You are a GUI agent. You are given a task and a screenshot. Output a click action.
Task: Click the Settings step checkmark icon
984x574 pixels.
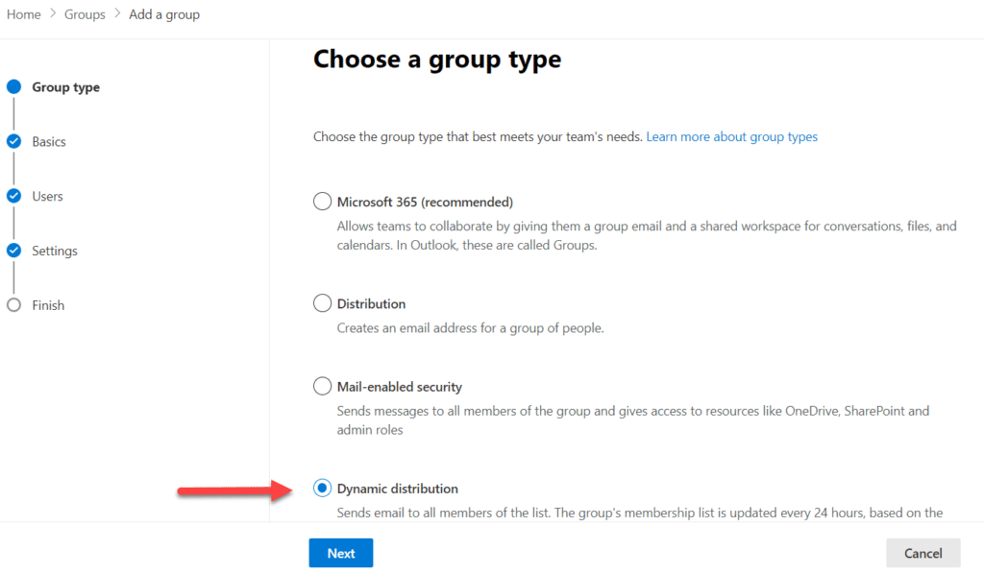pos(13,251)
